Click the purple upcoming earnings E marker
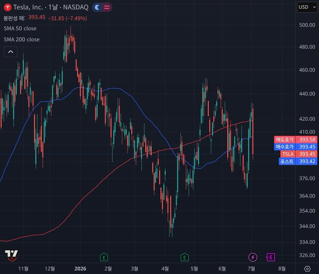Screen dimensions: 319x274 (x=270, y=257)
